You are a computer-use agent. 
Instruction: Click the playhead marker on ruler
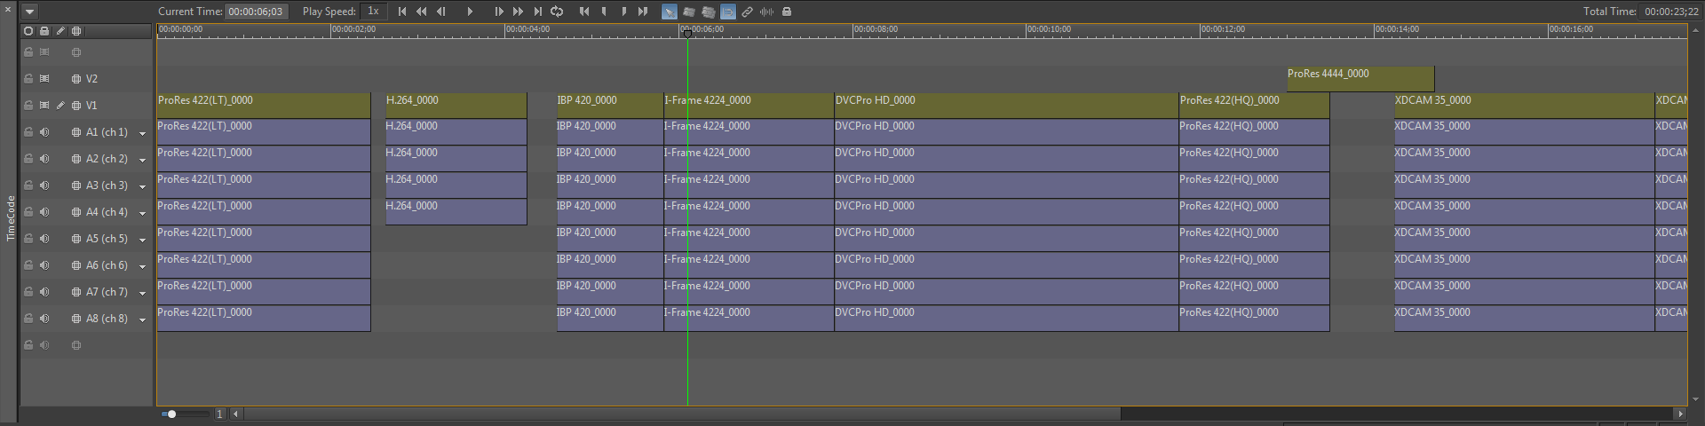[687, 33]
